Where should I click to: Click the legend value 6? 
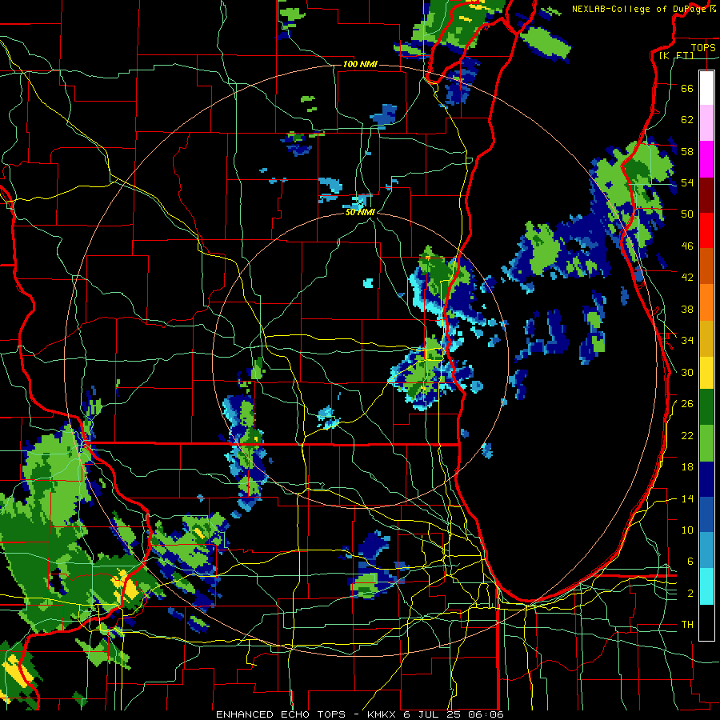coord(690,562)
